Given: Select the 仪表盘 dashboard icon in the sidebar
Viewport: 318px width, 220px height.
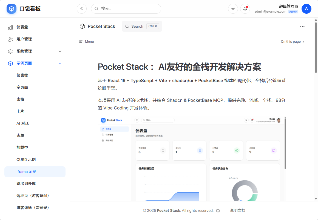Looking at the screenshot, I should [10, 27].
